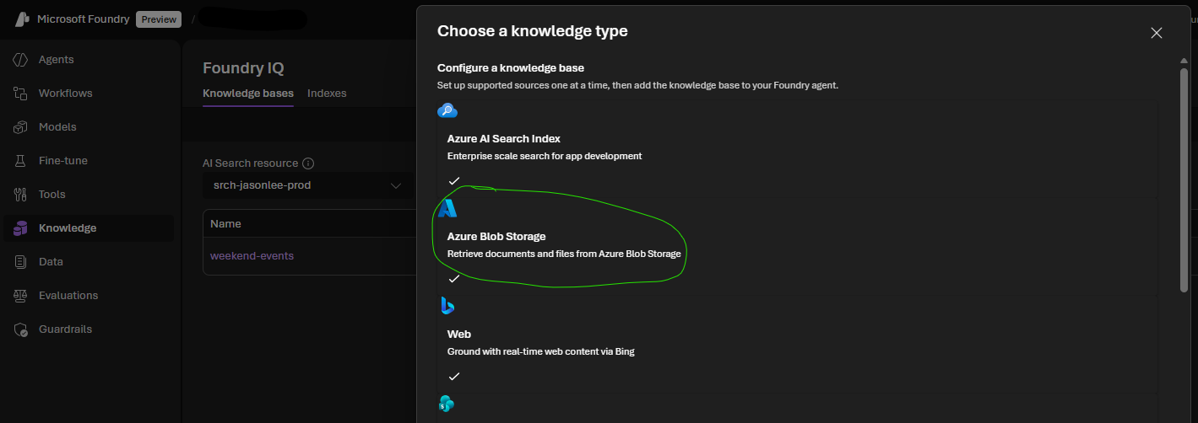Open the Workflows page in sidebar
Screen dimensions: 1198x423
point(89,94)
